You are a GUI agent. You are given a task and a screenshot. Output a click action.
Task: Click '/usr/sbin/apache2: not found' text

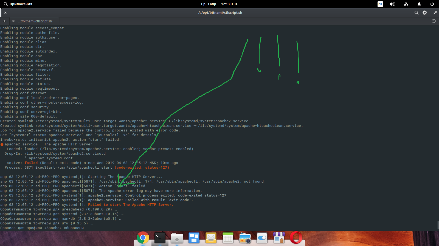click(x=233, y=181)
